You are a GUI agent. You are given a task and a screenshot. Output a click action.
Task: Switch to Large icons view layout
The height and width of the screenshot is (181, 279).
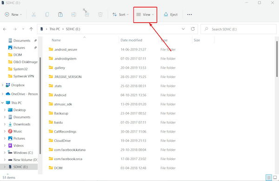pos(275,177)
